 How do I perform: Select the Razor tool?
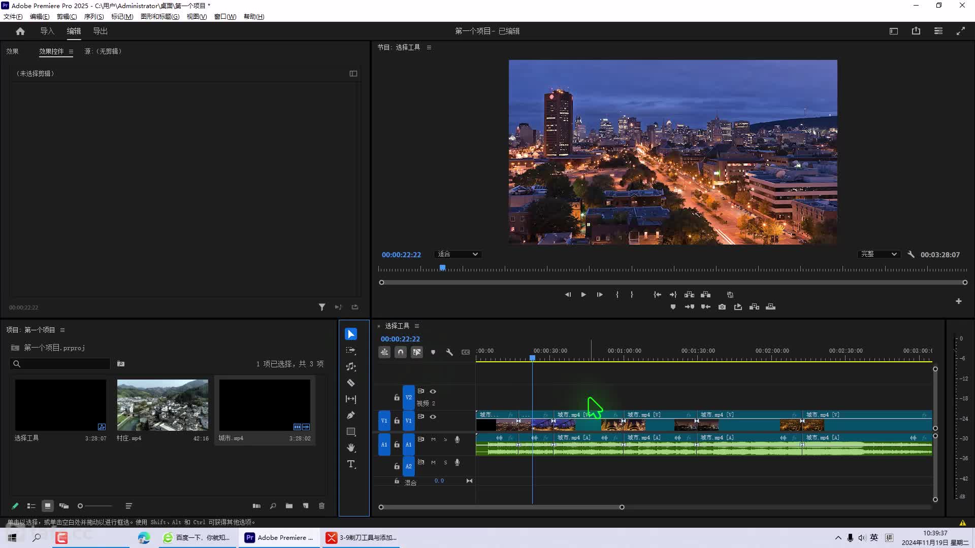tap(351, 383)
